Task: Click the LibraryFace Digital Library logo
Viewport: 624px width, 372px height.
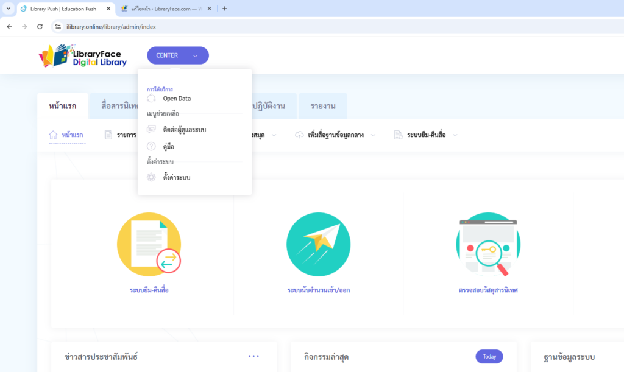Action: tap(83, 55)
